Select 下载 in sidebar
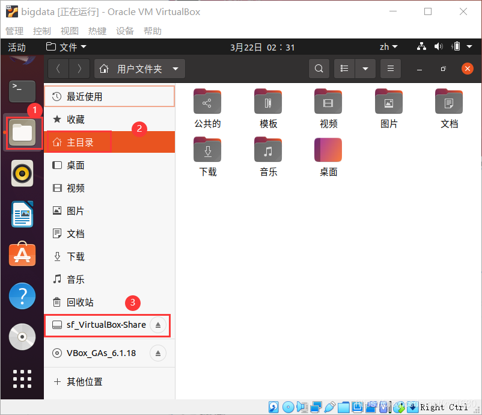The width and height of the screenshot is (482, 415). (x=109, y=256)
